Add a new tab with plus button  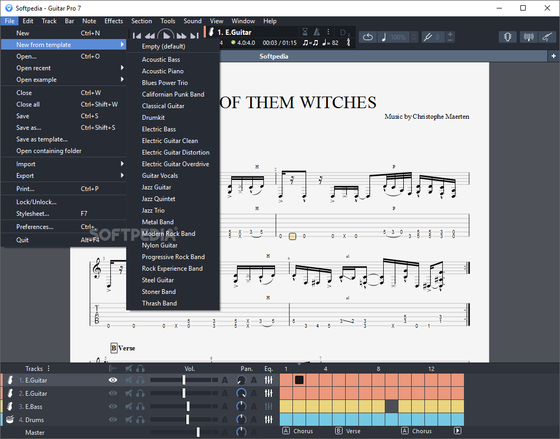click(554, 56)
